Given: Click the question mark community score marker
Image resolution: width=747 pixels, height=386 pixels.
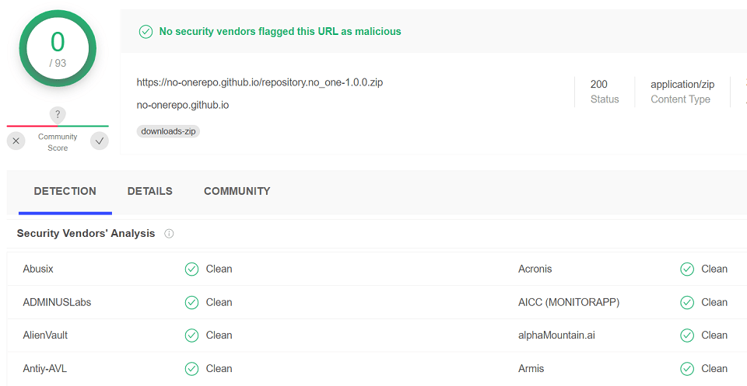Looking at the screenshot, I should pos(58,114).
